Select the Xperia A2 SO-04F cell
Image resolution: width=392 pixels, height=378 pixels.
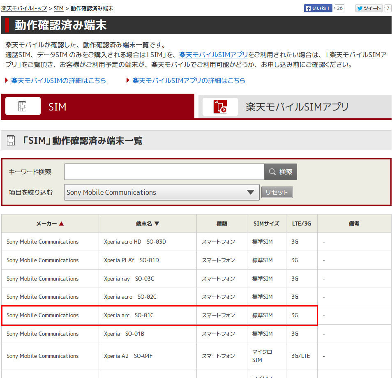[148, 356]
